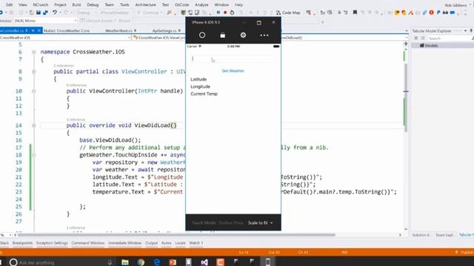Image resolution: width=474 pixels, height=266 pixels.
Task: Open the Undo history dropdown arrow
Action: (60, 13)
